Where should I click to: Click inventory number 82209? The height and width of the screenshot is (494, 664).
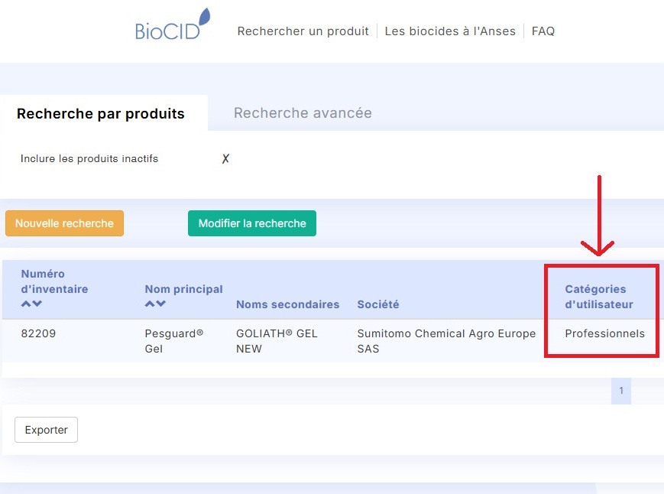click(38, 333)
